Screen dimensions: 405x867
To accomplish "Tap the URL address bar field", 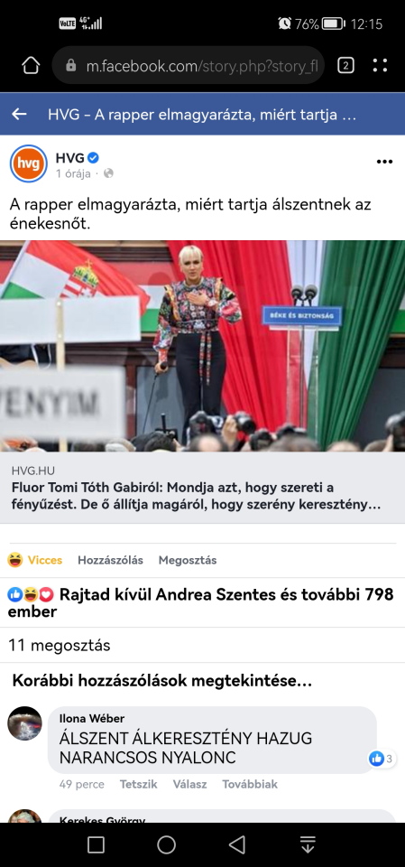I will tap(188, 66).
